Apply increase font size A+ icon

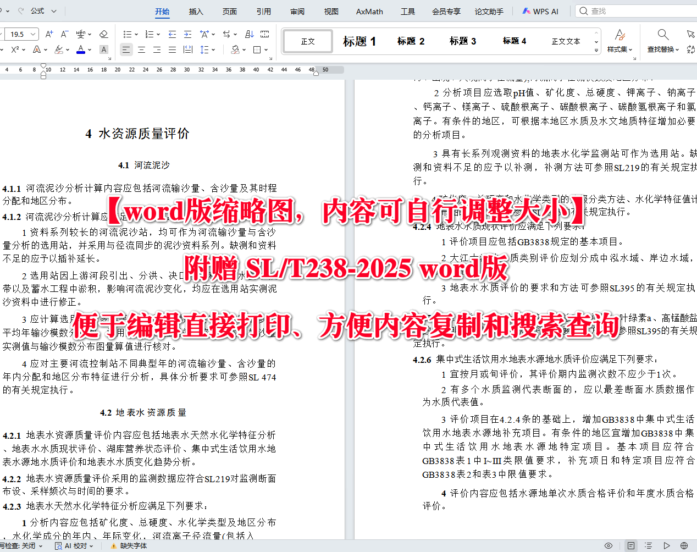pyautogui.click(x=49, y=34)
